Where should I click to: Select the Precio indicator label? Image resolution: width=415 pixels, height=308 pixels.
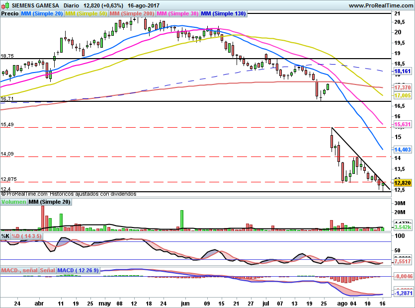click(10, 14)
